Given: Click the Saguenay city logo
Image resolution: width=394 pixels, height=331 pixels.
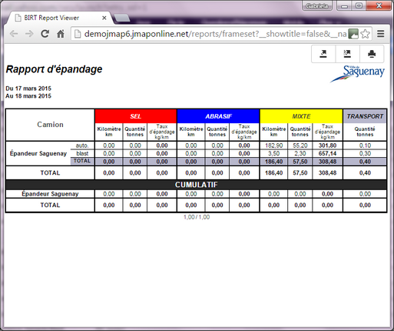Looking at the screenshot, I should (358, 74).
